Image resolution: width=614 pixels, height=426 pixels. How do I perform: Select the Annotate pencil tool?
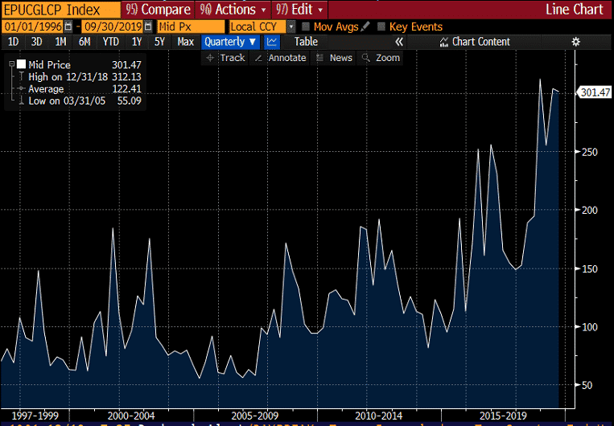pos(279,58)
